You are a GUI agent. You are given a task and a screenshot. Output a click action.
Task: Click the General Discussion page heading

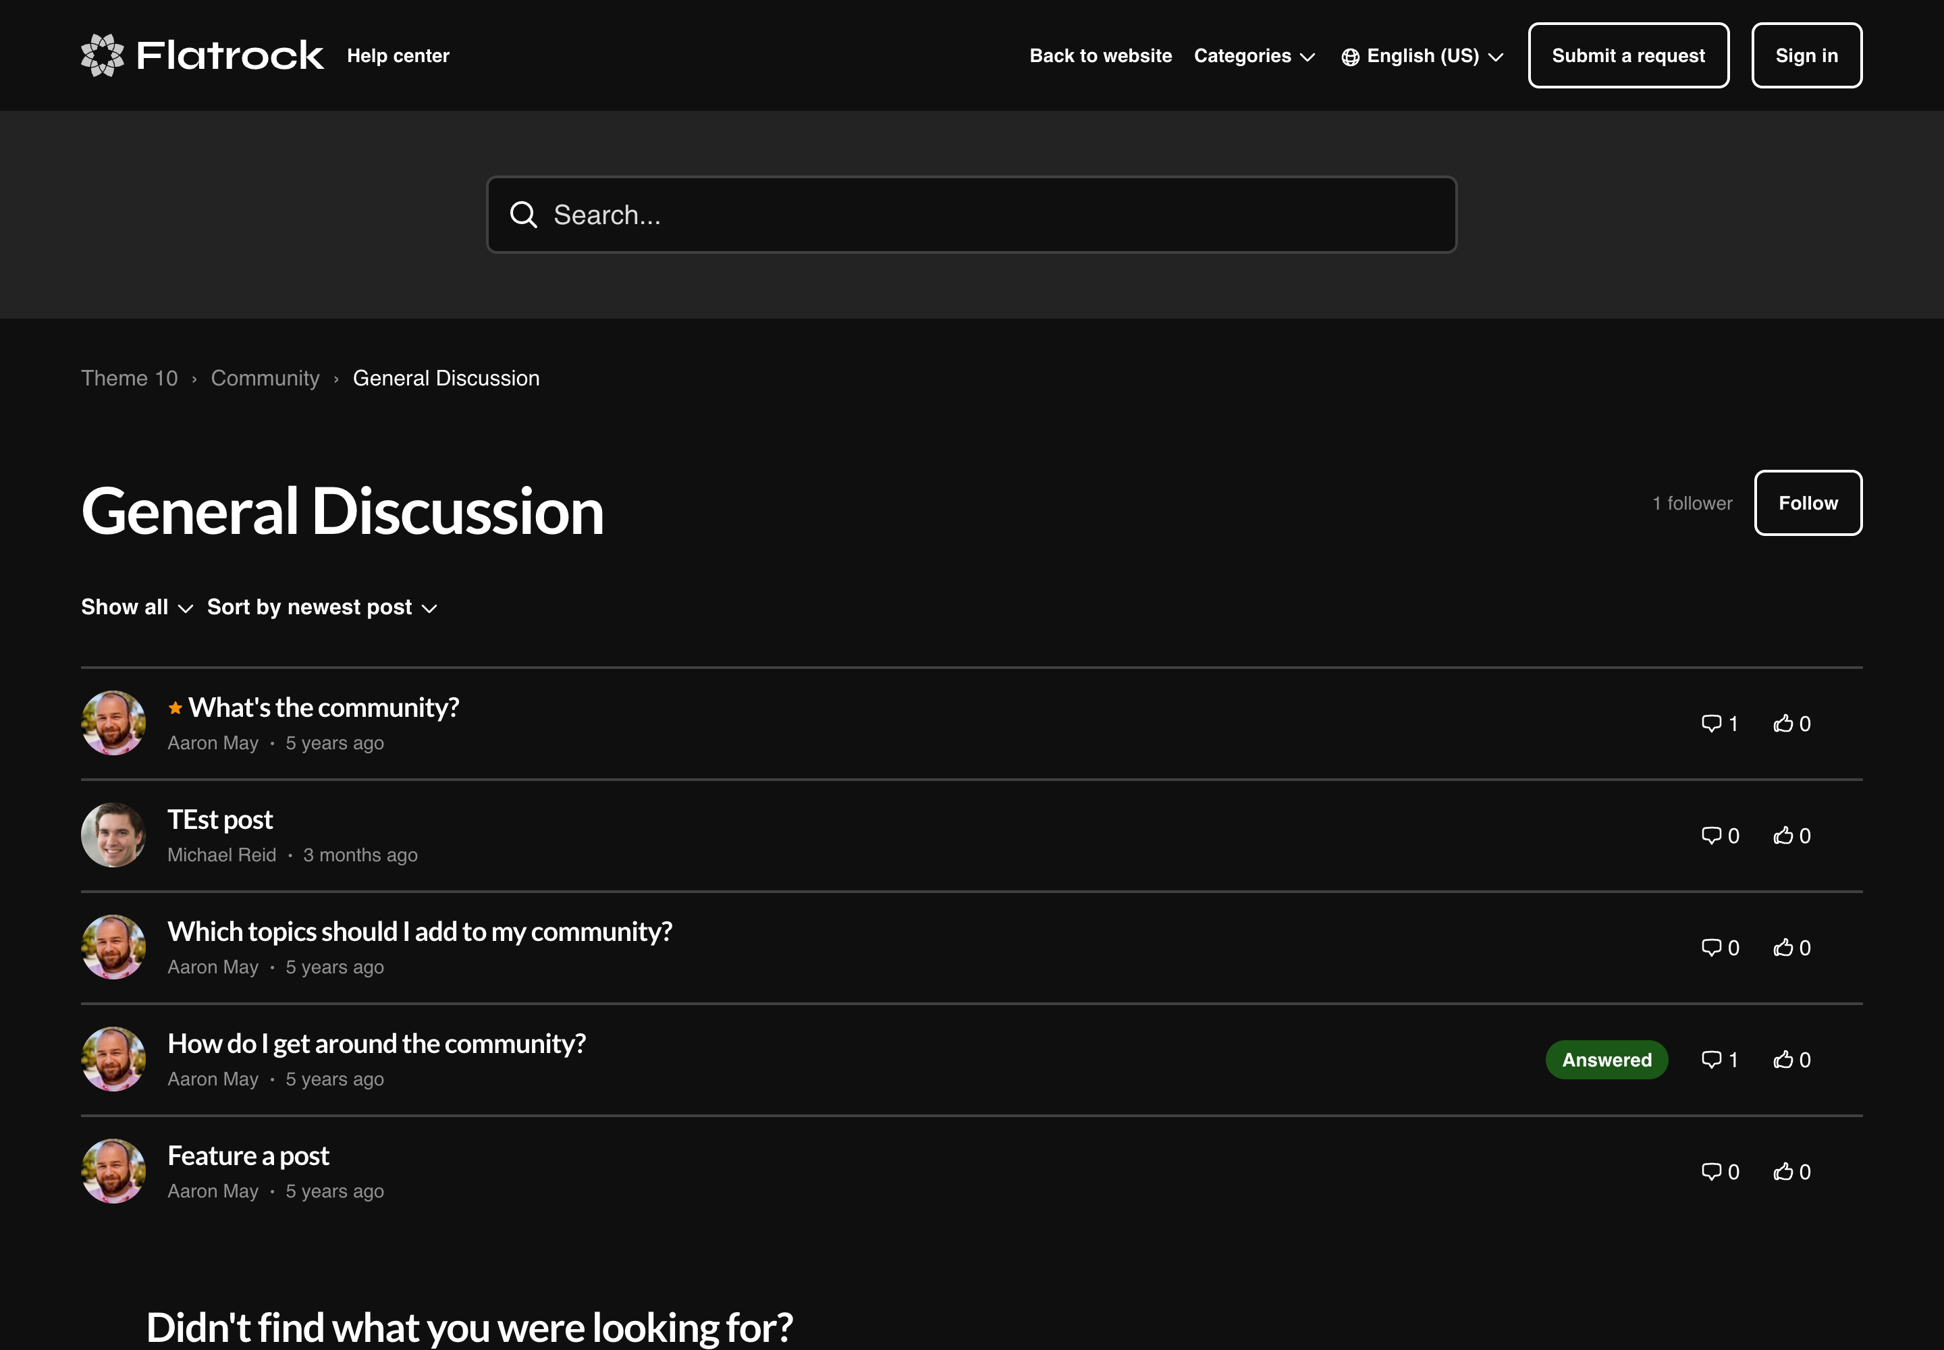[x=343, y=511]
